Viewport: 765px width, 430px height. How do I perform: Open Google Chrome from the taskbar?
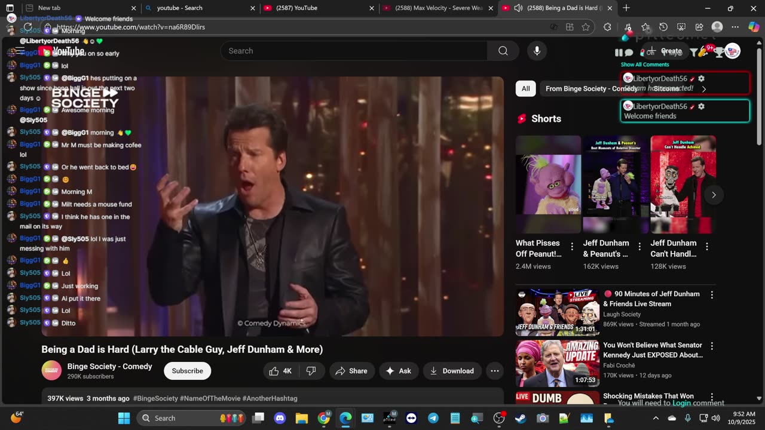tap(324, 418)
